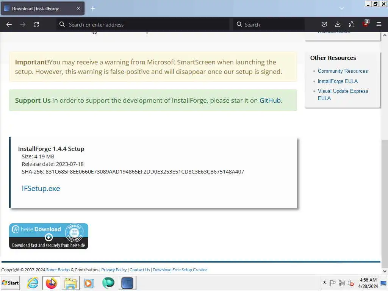Click the Action Center flag icon

pos(332,283)
